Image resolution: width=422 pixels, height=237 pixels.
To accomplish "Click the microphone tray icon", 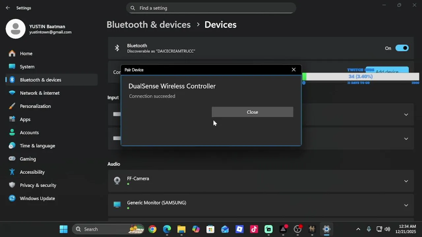I will coord(369,229).
